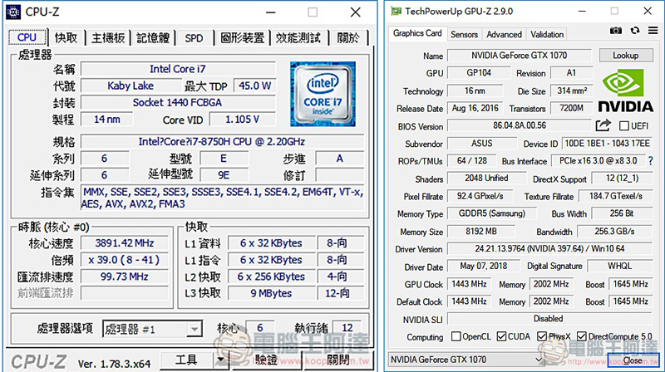The height and width of the screenshot is (372, 665).
Task: Switch to the 主機板 tab in CPU-Z
Action: [x=108, y=38]
